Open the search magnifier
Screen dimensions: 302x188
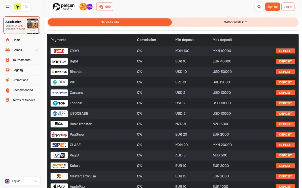tap(259, 7)
